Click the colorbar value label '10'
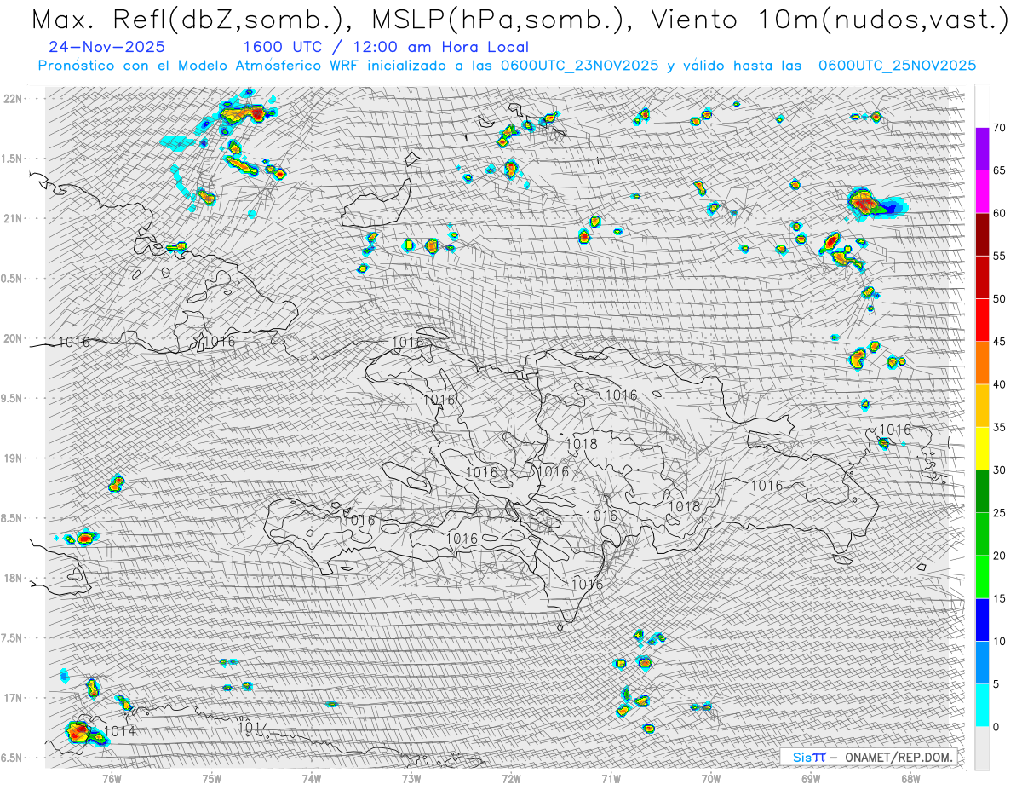 tap(999, 641)
